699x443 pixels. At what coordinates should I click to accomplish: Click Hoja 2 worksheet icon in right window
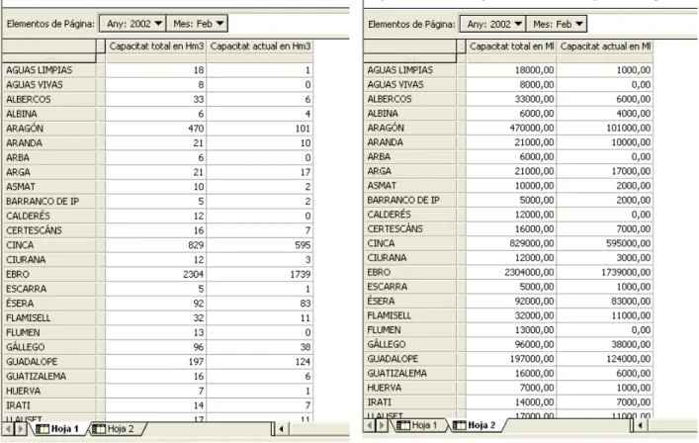tap(459, 425)
